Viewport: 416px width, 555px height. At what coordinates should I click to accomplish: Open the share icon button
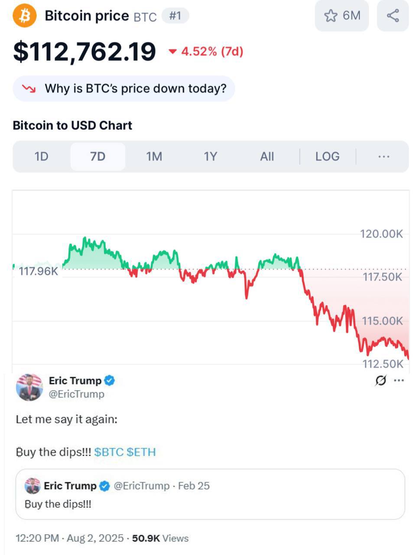(393, 16)
